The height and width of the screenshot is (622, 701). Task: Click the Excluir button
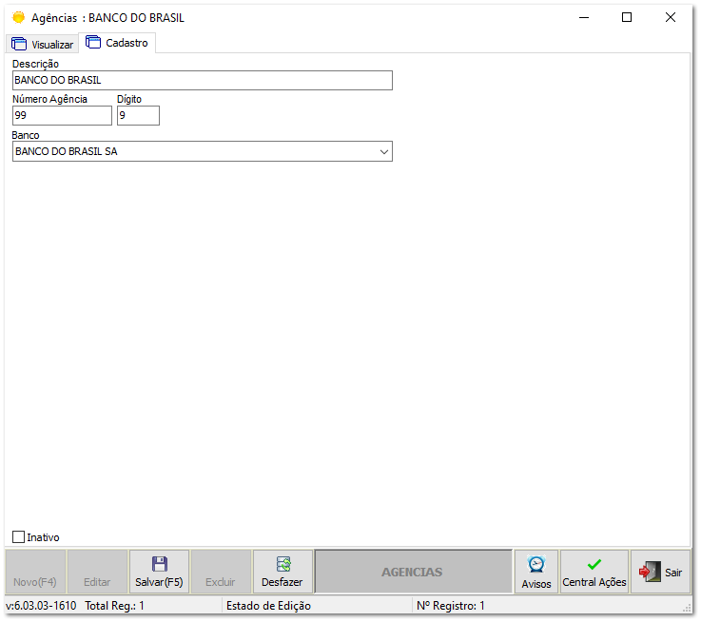(221, 573)
